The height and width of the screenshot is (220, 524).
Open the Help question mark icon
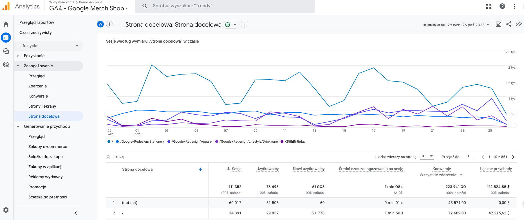502,6
